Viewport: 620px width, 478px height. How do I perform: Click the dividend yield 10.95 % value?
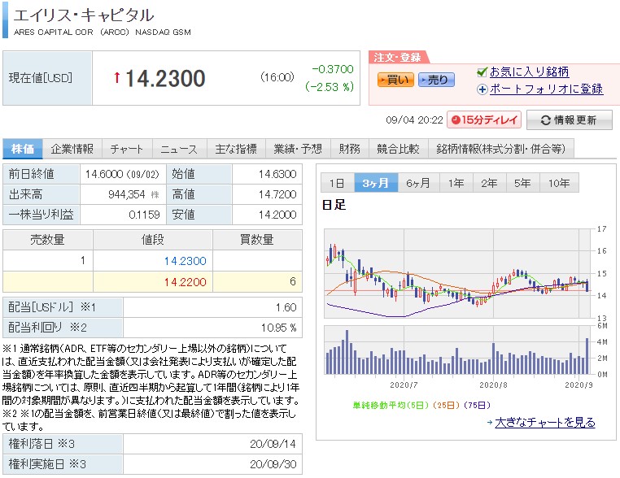point(279,328)
